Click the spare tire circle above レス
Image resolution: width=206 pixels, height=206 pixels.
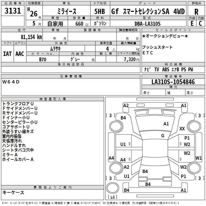pyautogui.click(x=113, y=188)
